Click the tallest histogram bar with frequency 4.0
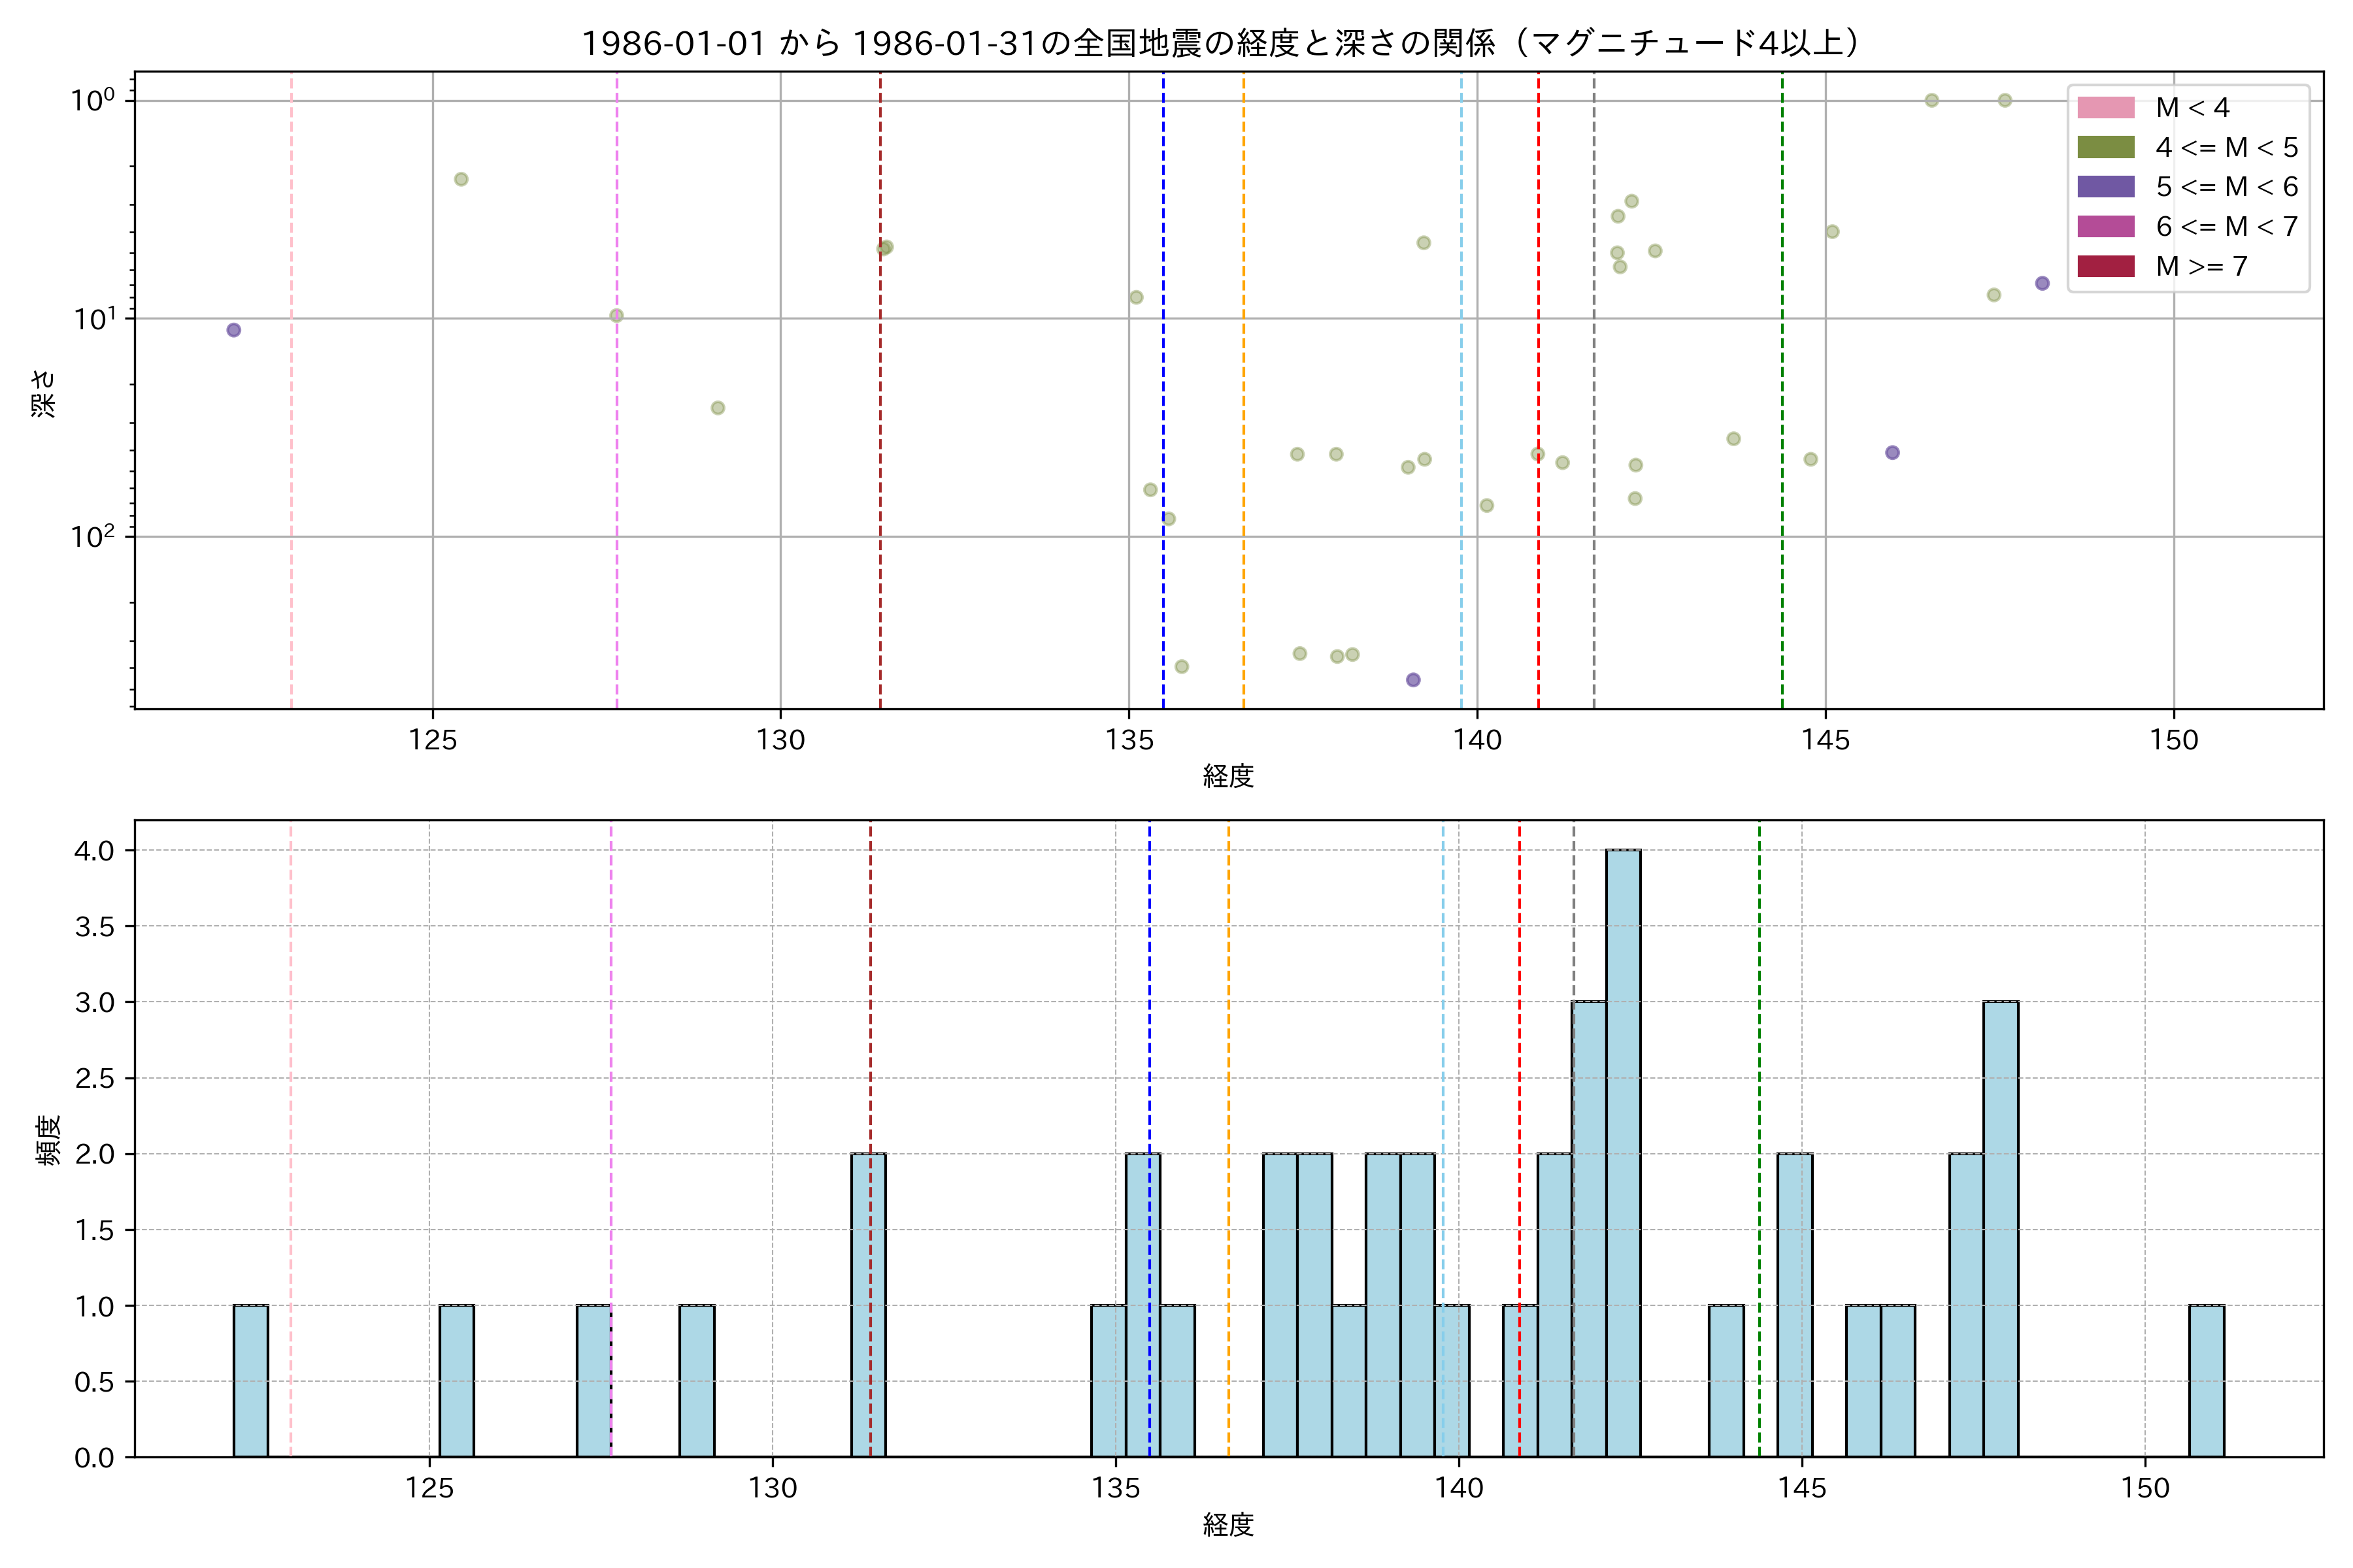The height and width of the screenshot is (1568, 2353). (1623, 1150)
